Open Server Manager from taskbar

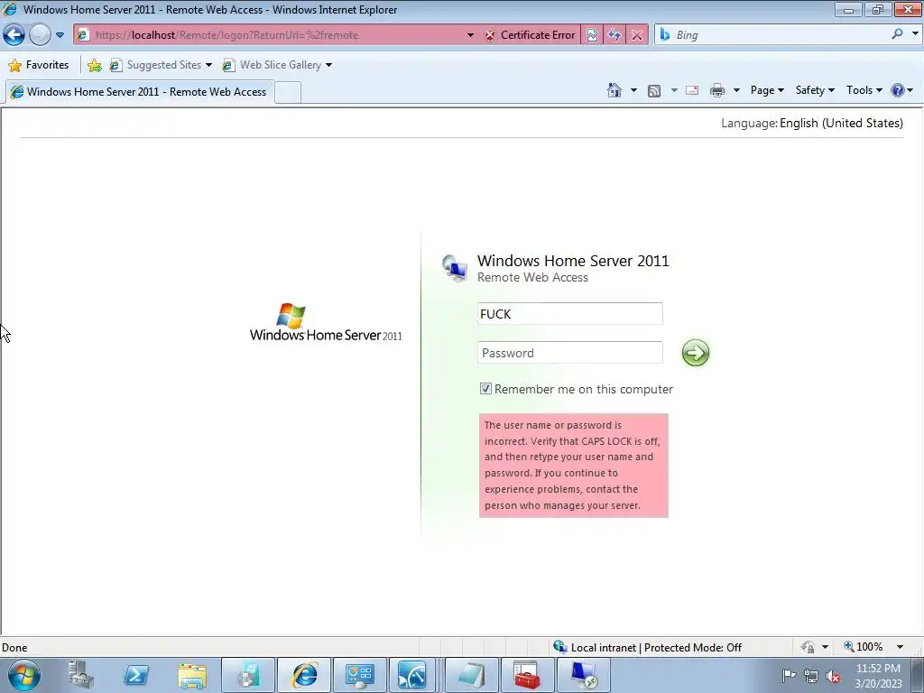click(80, 675)
